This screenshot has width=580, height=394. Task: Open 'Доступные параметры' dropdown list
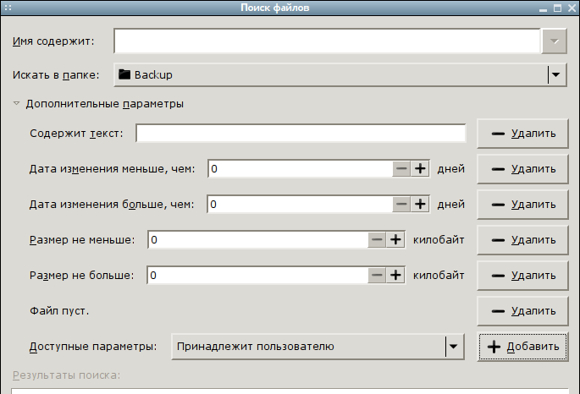318,347
